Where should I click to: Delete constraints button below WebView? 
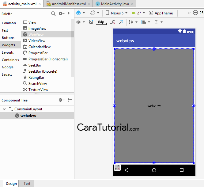[x=117, y=168]
